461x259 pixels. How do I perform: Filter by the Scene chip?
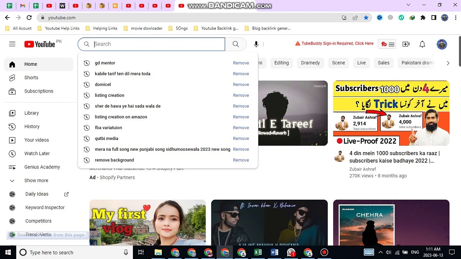tap(339, 63)
